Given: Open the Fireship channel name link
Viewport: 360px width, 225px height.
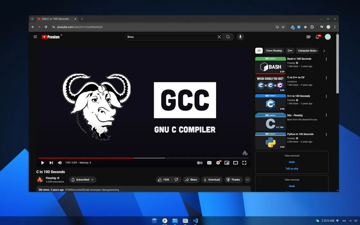Looking at the screenshot, I should (x=51, y=178).
